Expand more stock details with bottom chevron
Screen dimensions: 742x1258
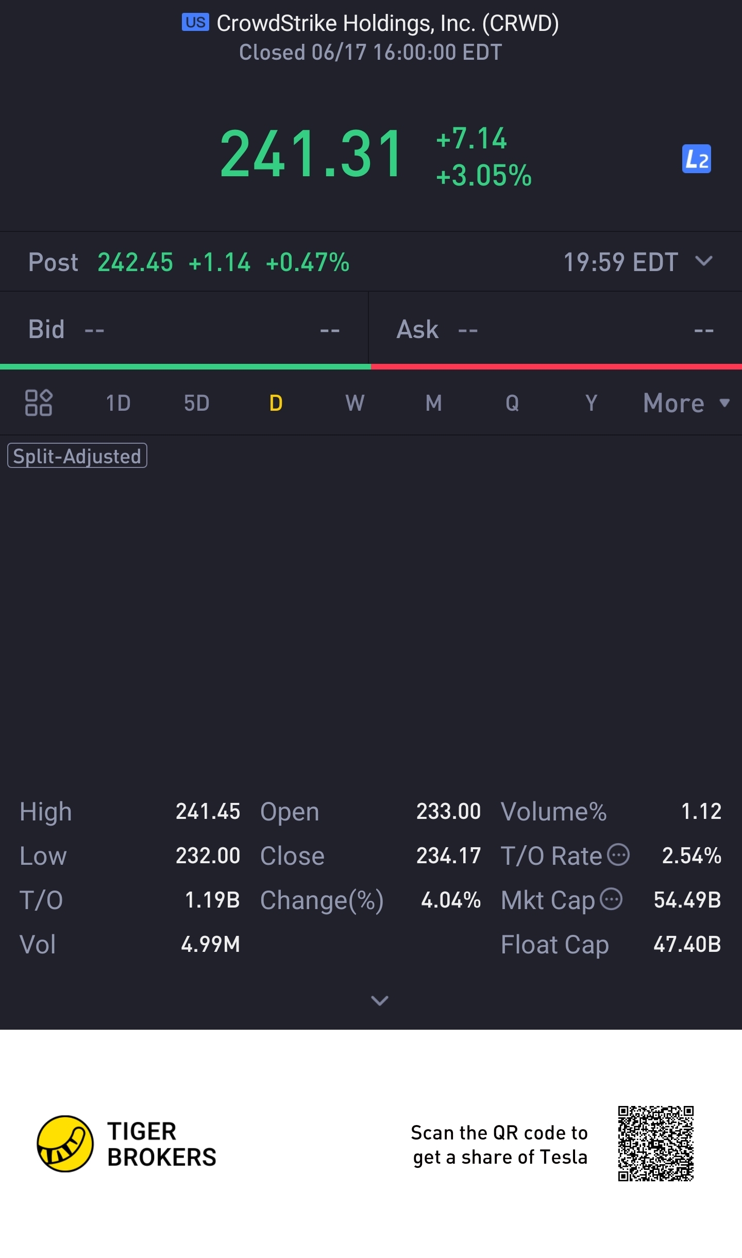(x=380, y=1001)
